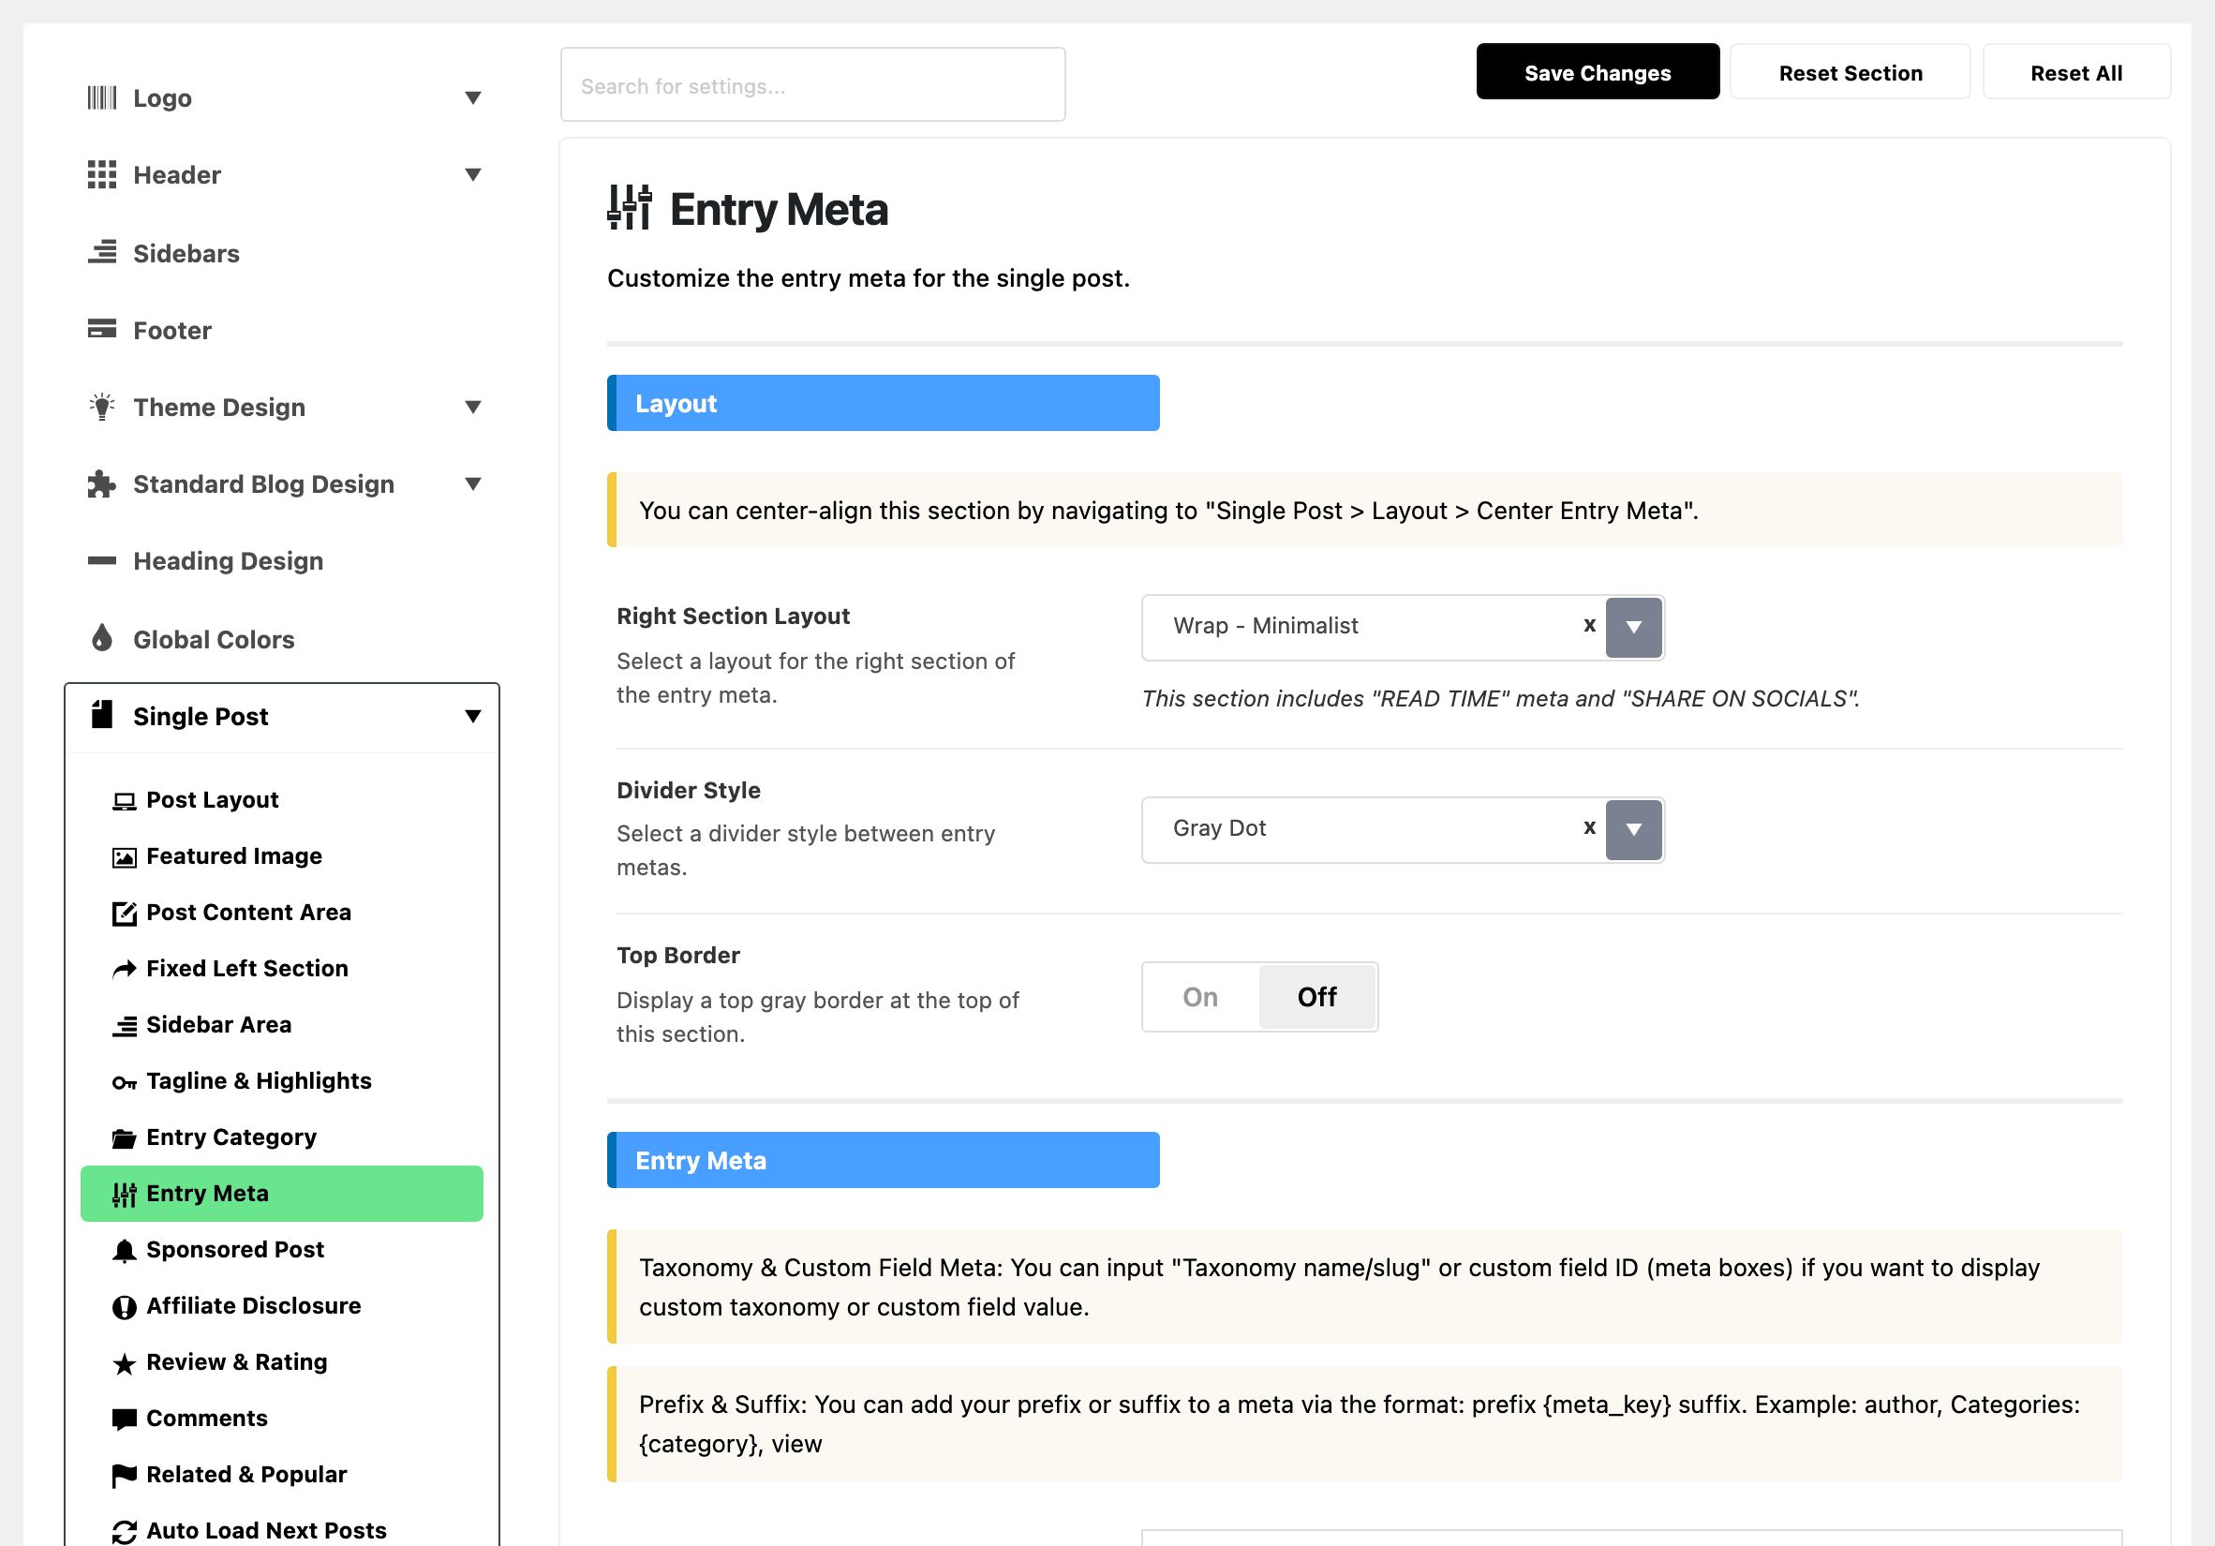Open the Right Section Layout dropdown arrow
The height and width of the screenshot is (1546, 2215).
tap(1633, 627)
